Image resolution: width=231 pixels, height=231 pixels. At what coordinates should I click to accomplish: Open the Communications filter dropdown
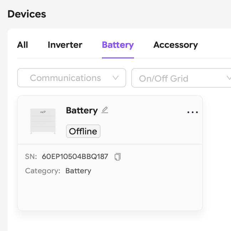pyautogui.click(x=71, y=78)
